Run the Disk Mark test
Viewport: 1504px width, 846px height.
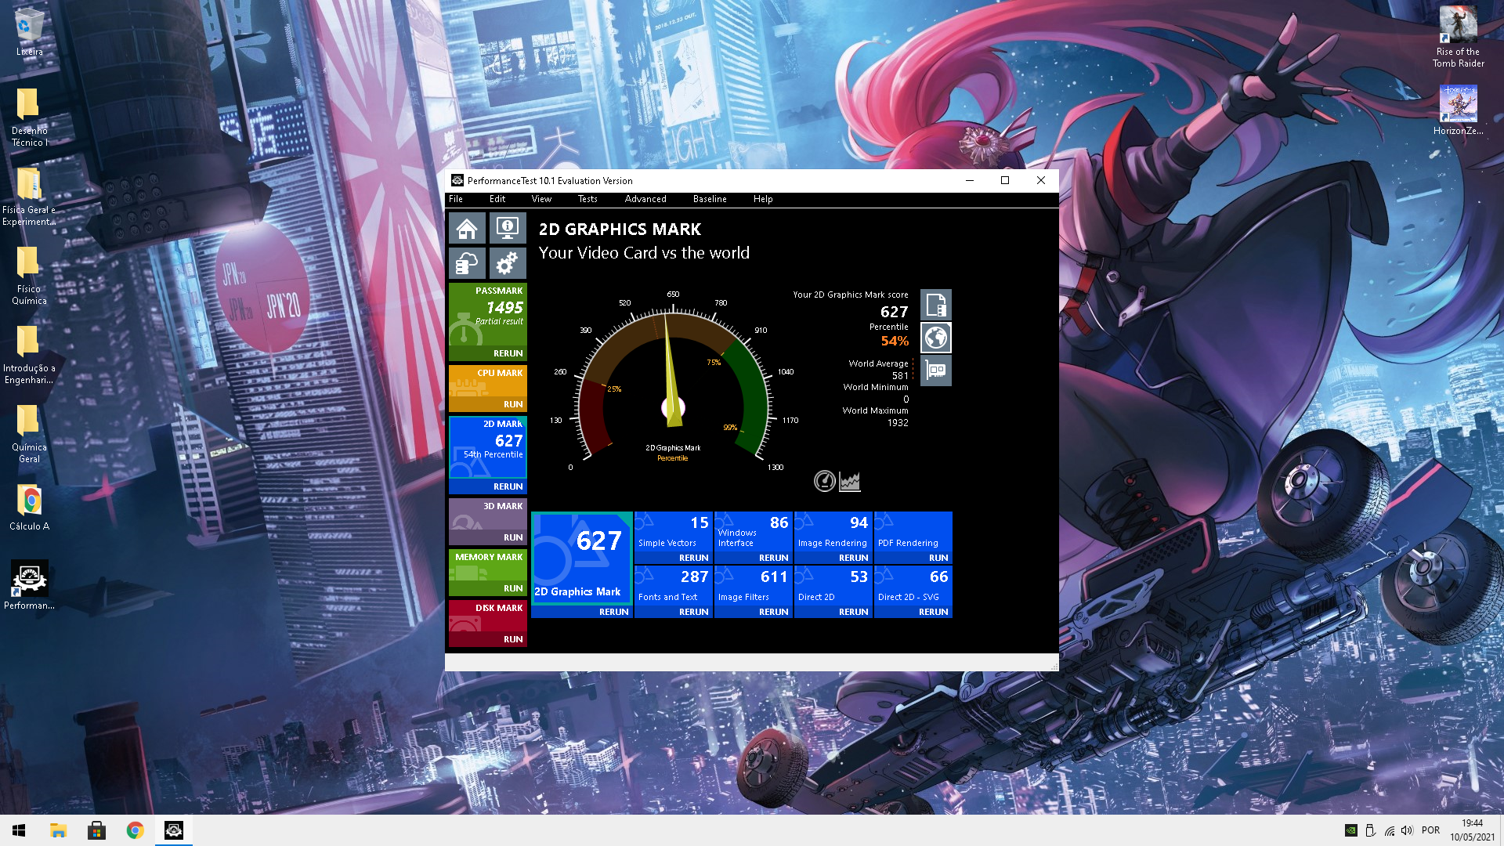[513, 639]
